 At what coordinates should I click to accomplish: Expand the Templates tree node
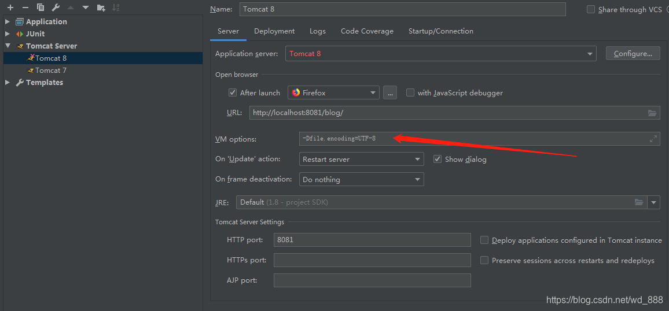8,83
